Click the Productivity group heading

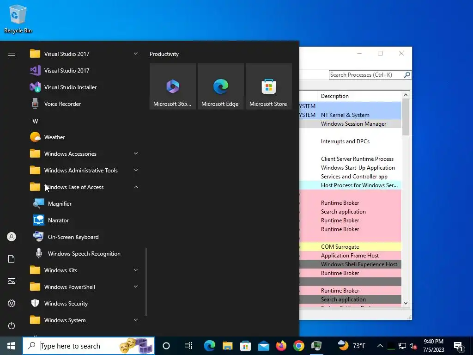[164, 54]
